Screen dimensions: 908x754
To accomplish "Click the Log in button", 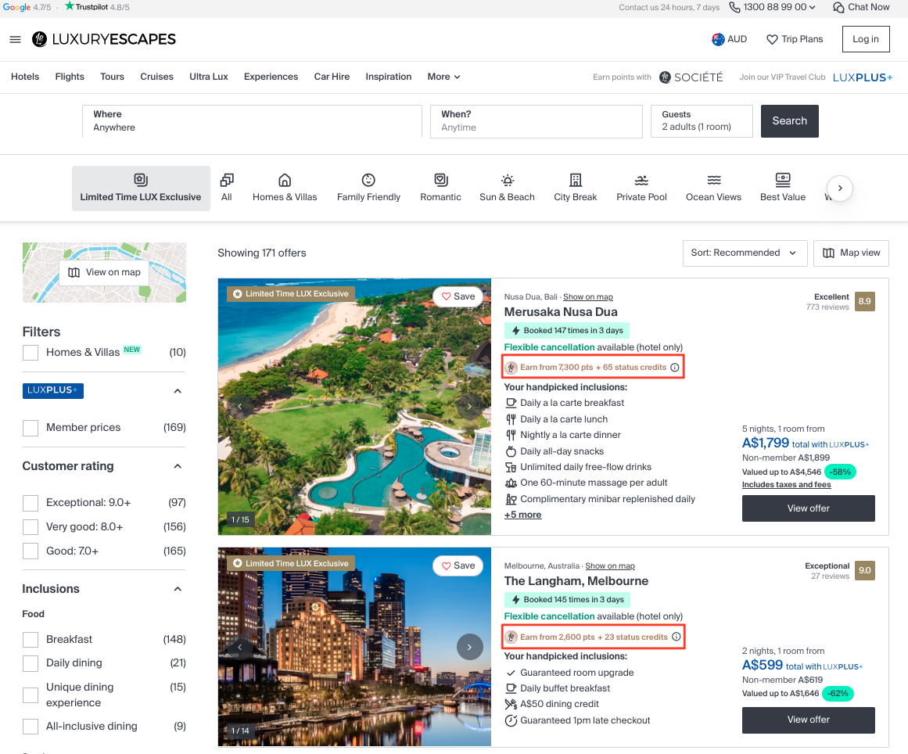I will (x=865, y=39).
